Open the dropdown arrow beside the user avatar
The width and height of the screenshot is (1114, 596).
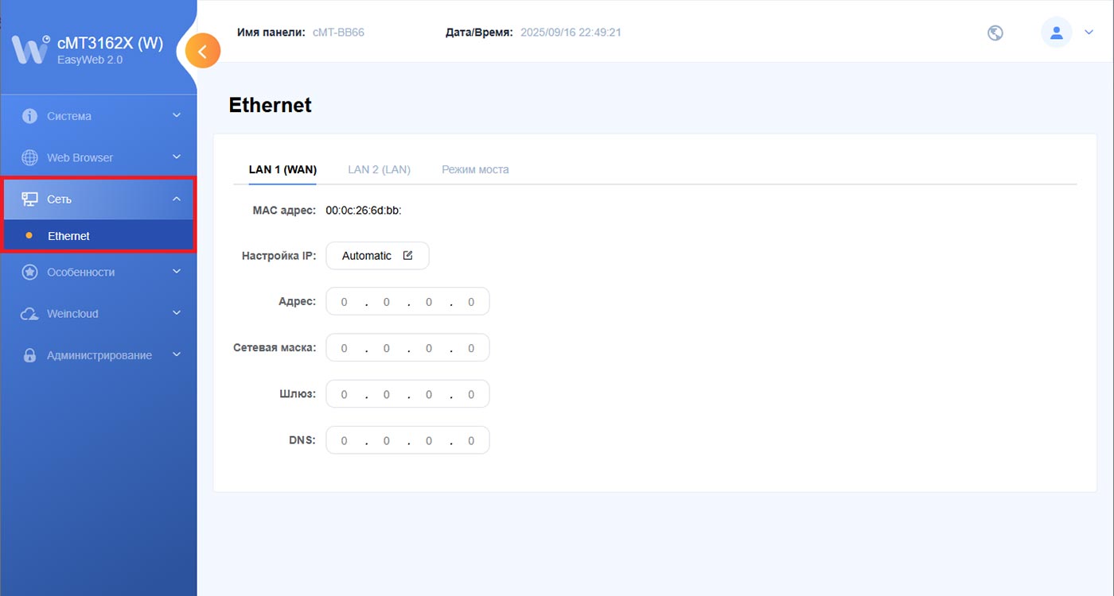click(x=1089, y=33)
